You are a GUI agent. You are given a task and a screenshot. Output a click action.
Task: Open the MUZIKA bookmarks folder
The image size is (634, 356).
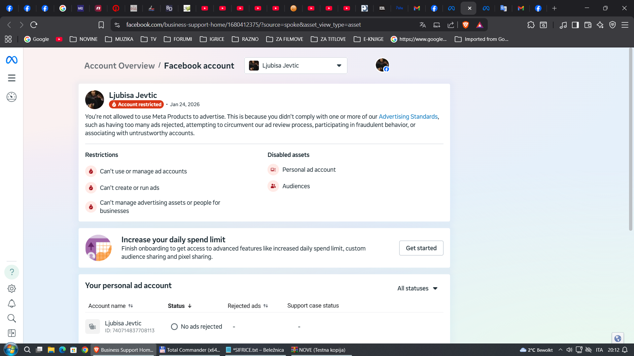119,39
